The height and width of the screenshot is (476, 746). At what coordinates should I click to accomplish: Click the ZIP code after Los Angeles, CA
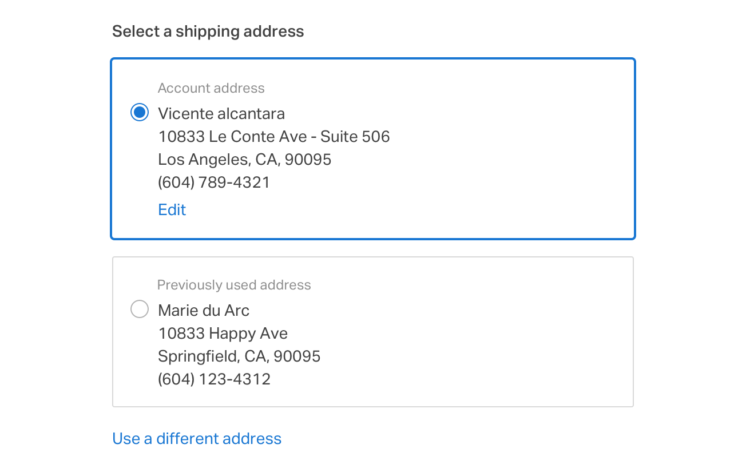(x=308, y=160)
